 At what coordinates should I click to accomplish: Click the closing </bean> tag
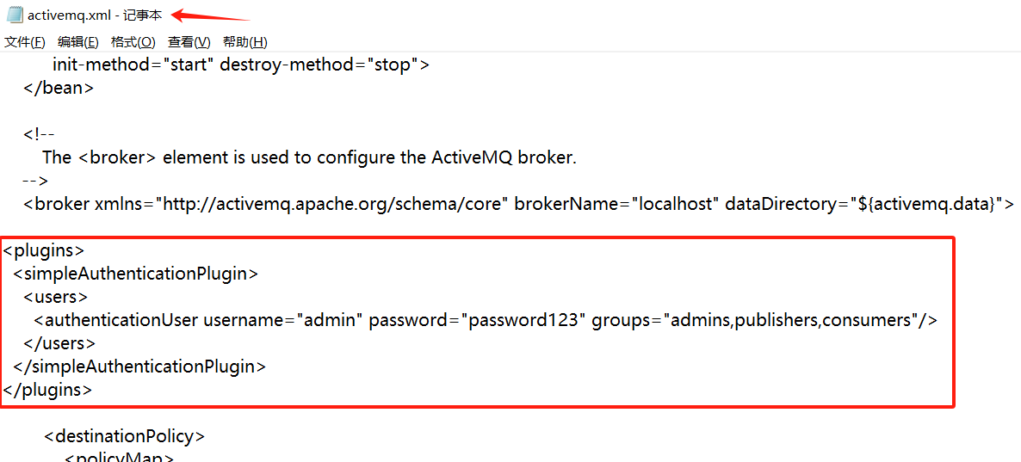click(x=59, y=88)
